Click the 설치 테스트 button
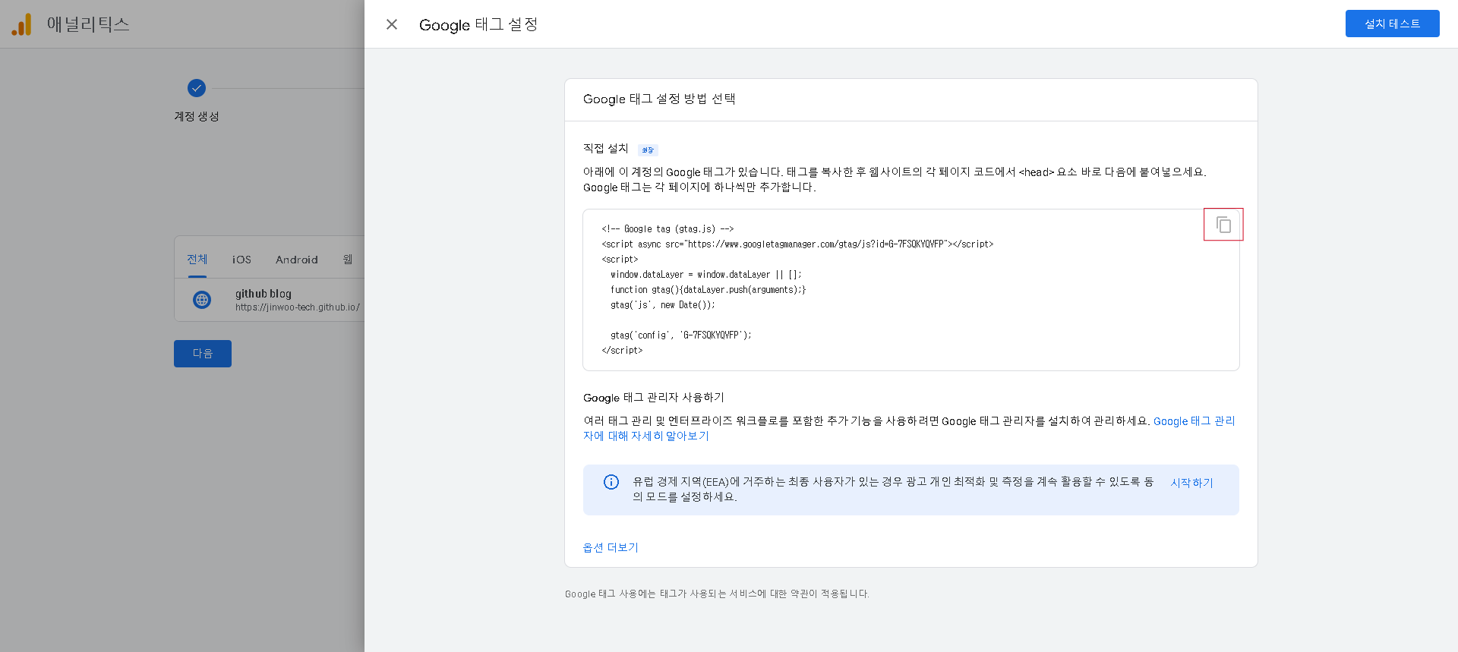This screenshot has height=652, width=1458. tap(1392, 24)
